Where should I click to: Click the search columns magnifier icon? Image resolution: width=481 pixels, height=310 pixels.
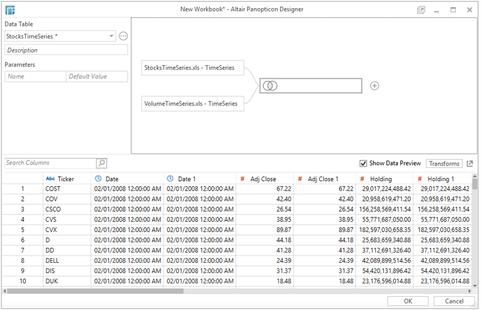click(102, 163)
